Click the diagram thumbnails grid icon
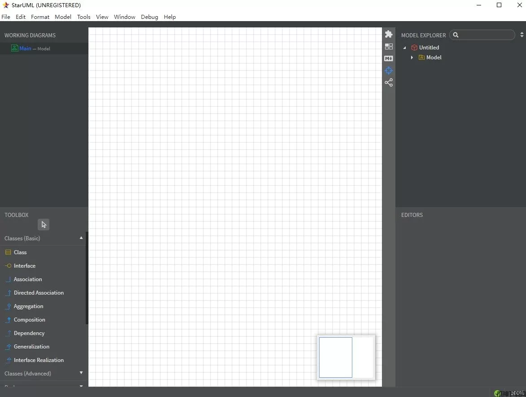The image size is (526, 397). pos(389,46)
